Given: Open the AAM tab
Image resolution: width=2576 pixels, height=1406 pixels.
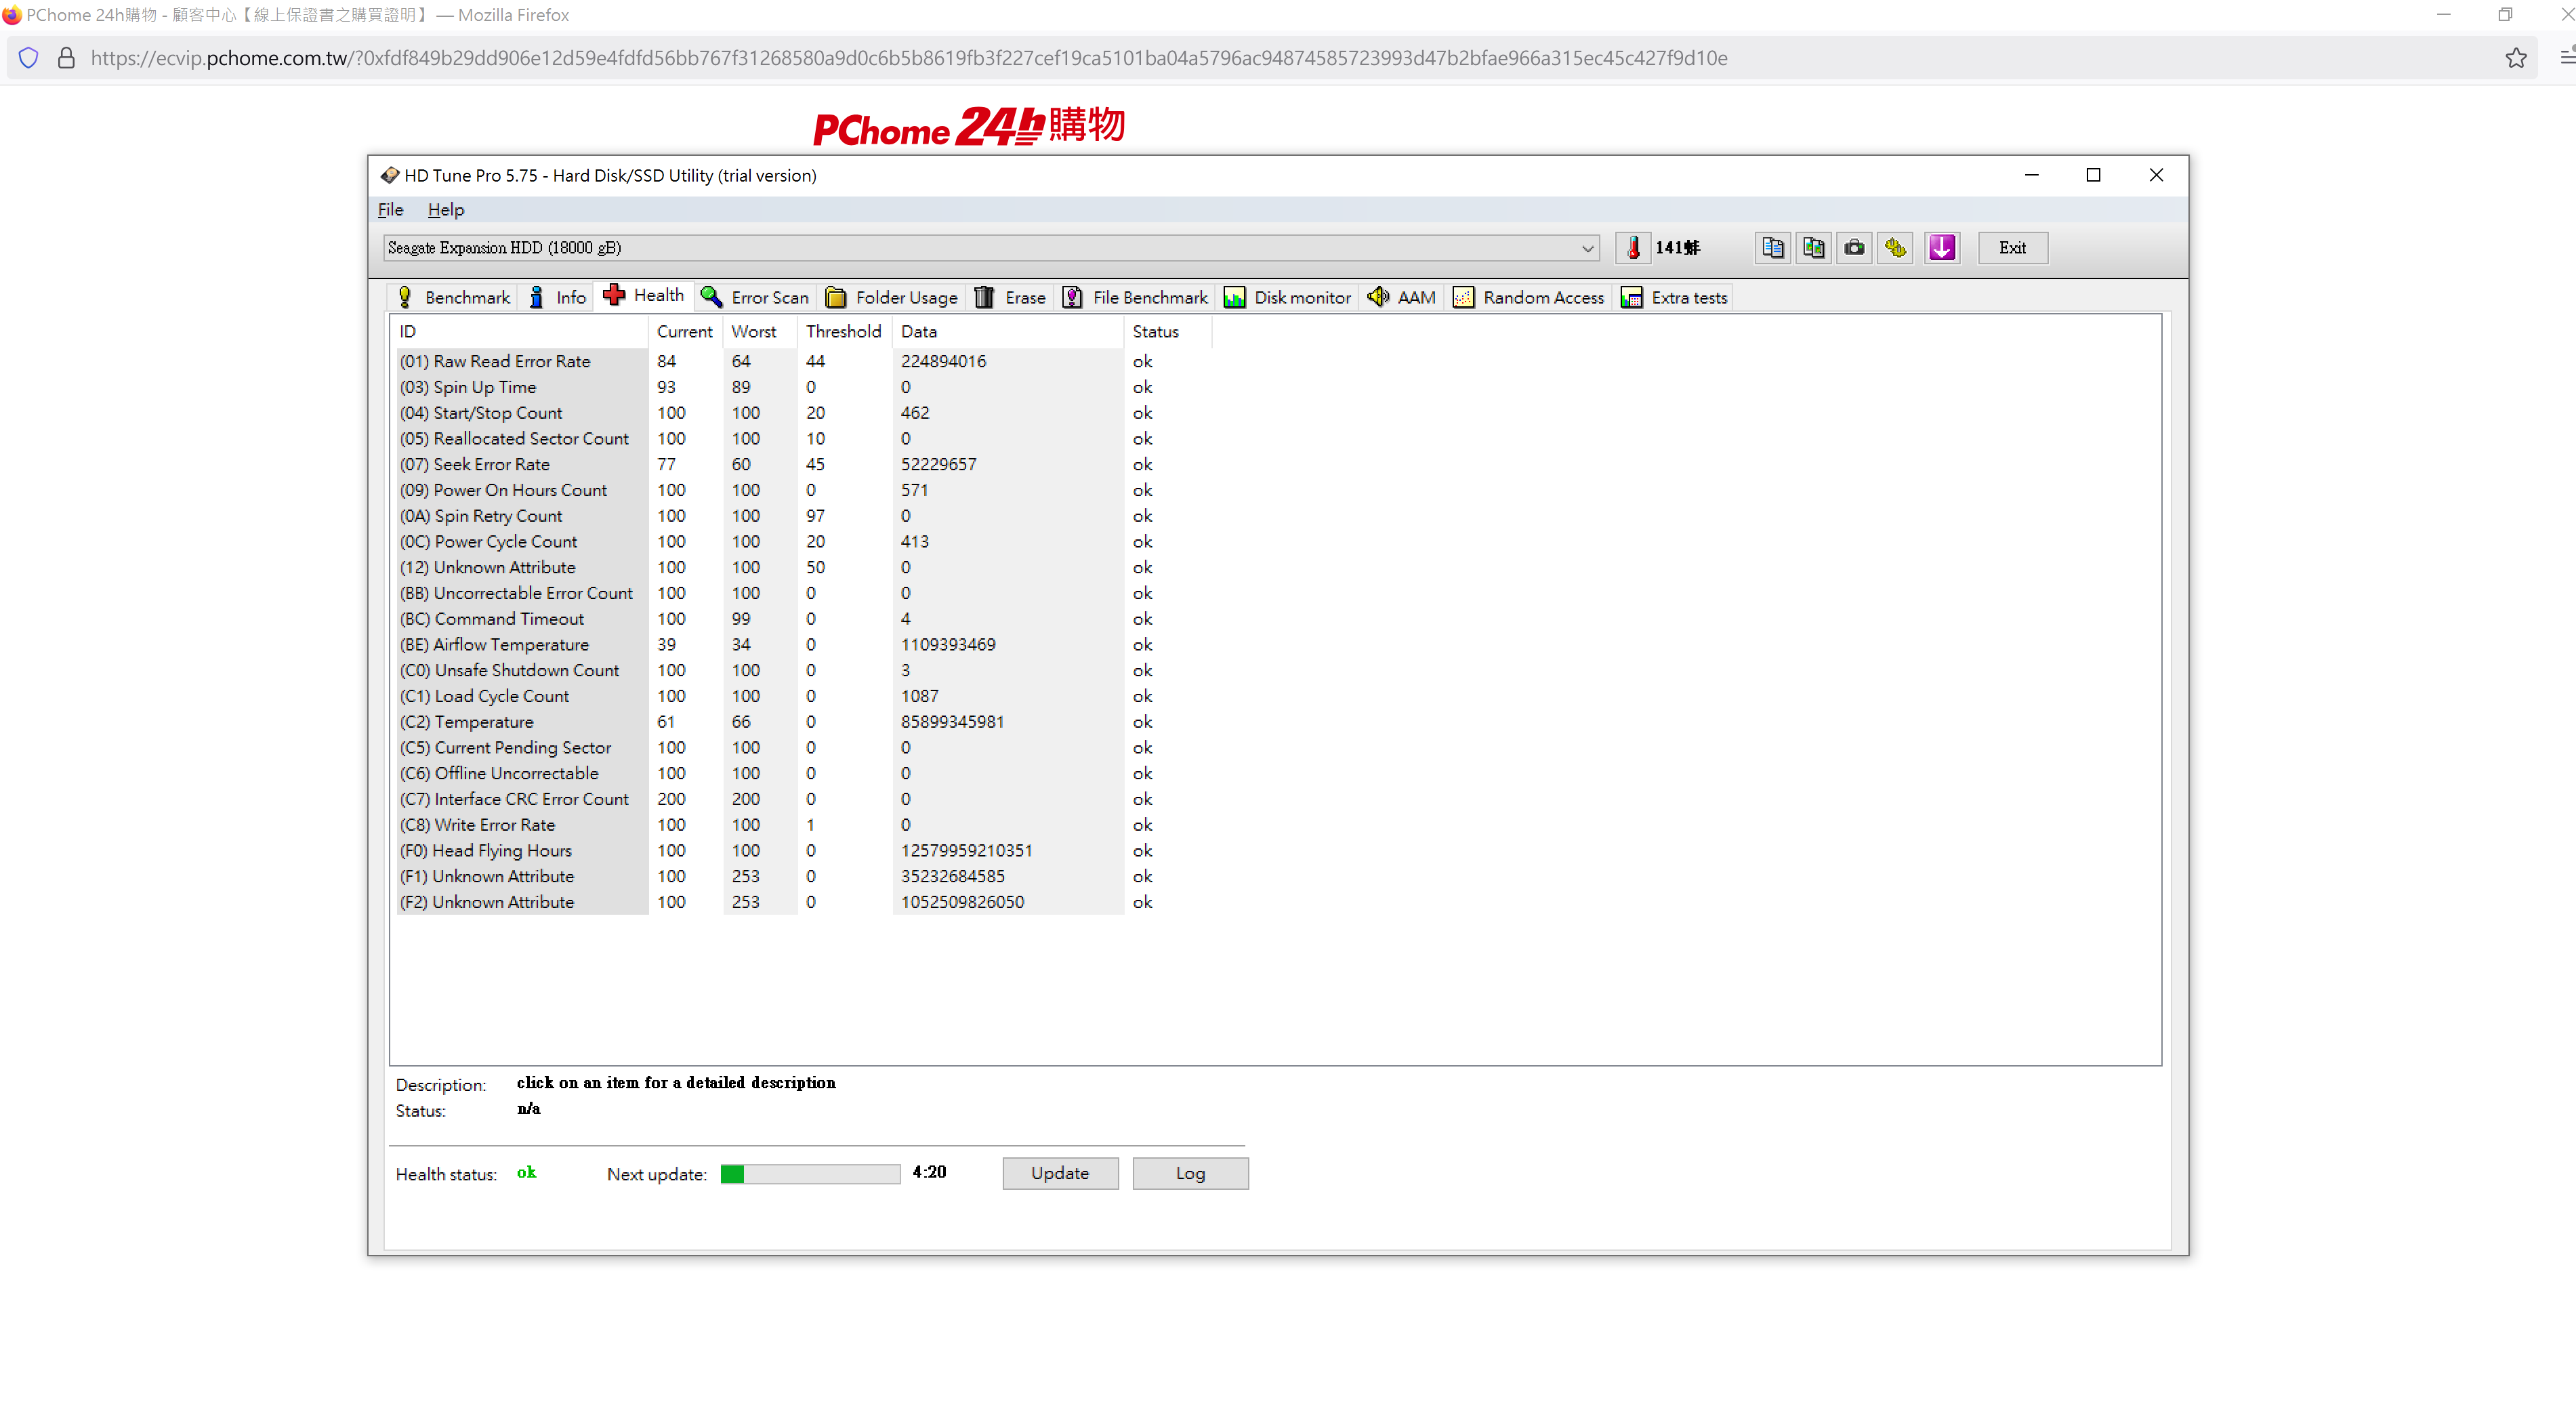Looking at the screenshot, I should 1401,297.
